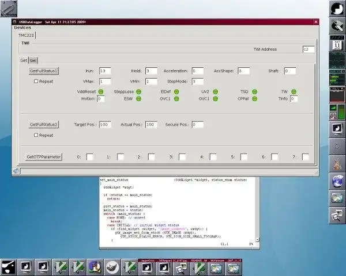
Task: Click the TSD green status LED
Action: [254, 91]
